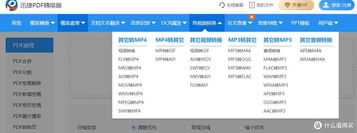Click the user avatar icon beside 登录|注册

pos(326,5)
